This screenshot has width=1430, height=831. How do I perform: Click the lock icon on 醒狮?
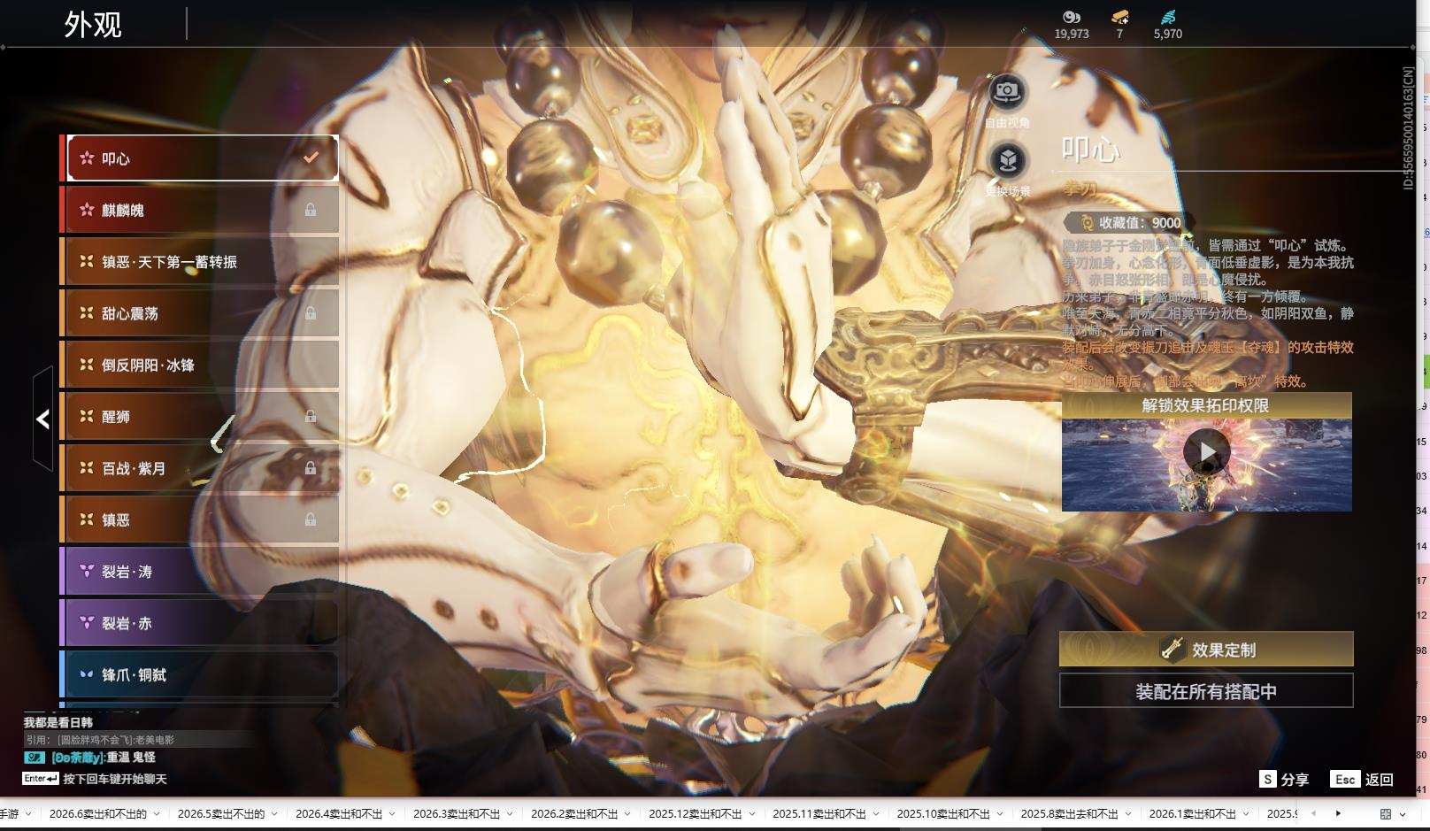click(x=311, y=416)
